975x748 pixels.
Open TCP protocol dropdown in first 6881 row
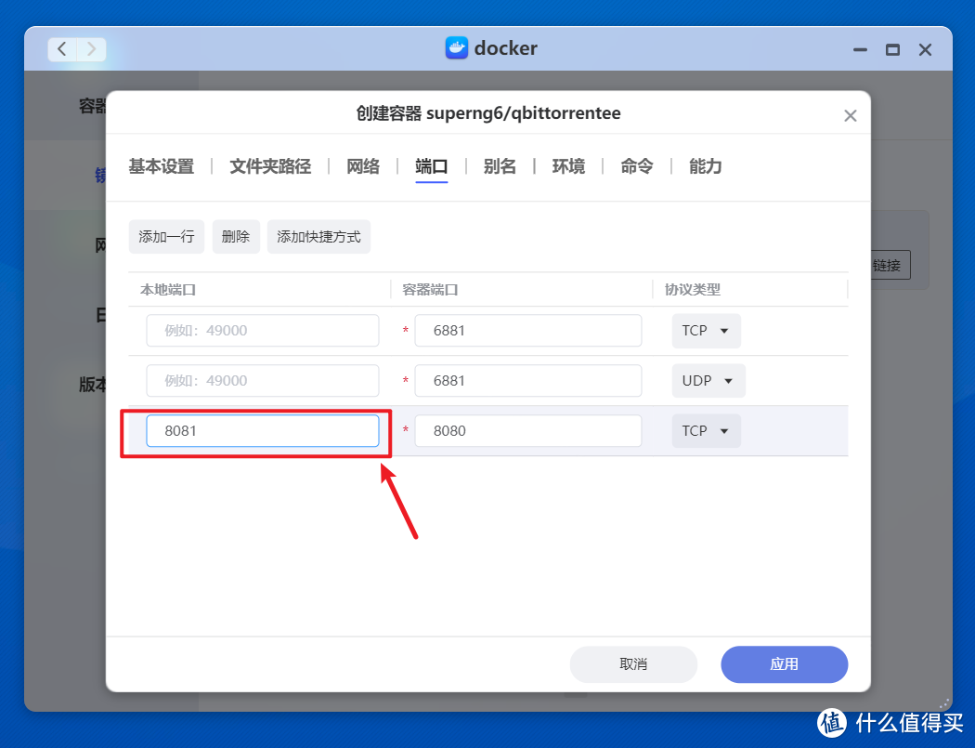706,331
